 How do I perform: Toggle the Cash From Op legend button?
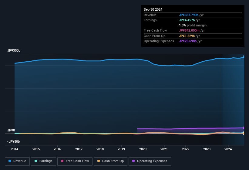[x=110, y=161]
